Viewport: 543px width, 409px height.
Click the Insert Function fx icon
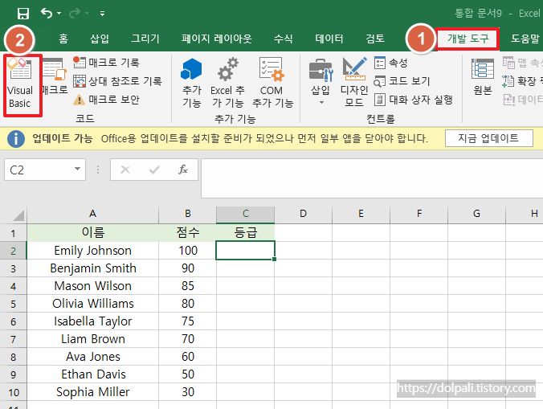click(183, 170)
